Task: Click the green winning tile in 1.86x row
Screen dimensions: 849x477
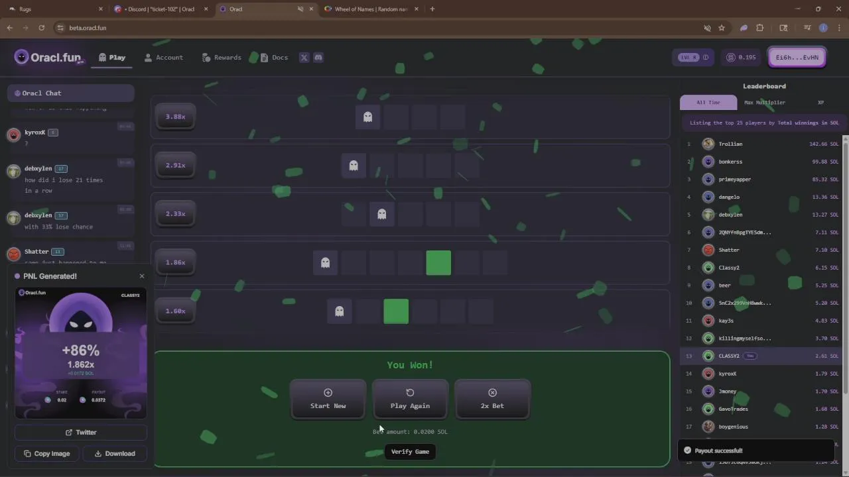Action: tap(438, 263)
